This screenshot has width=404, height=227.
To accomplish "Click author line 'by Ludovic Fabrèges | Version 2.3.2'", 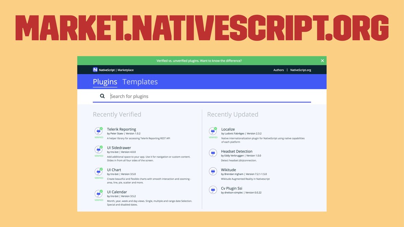I will [241, 134].
